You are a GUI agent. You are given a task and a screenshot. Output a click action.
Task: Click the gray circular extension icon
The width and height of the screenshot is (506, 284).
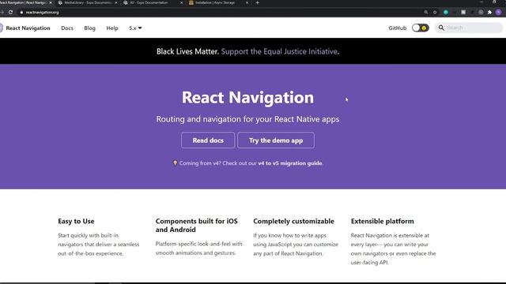481,13
